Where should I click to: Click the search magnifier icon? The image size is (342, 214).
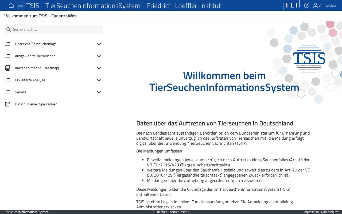tap(9, 30)
